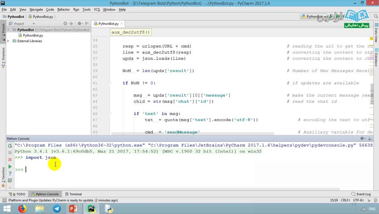This screenshot has width=379, height=214.
Task: Open the Data View side panel
Action: tap(376, 33)
